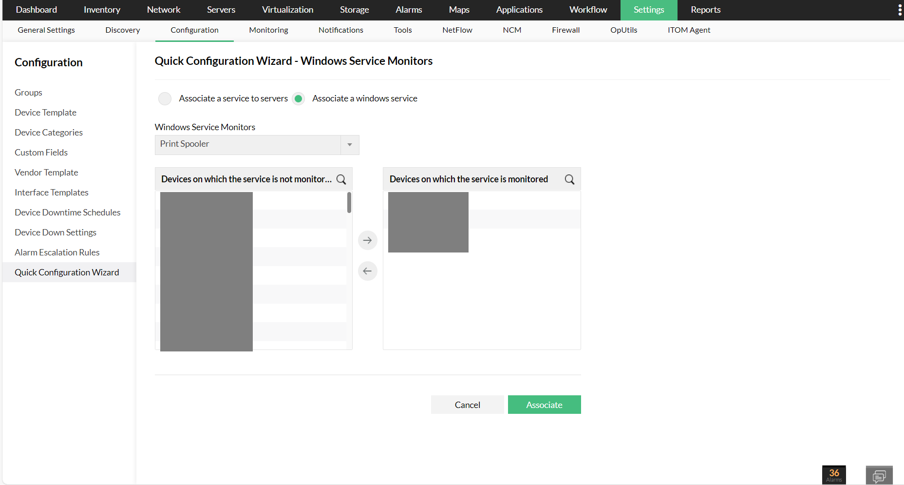Open the three-dot more options menu

pos(900,10)
